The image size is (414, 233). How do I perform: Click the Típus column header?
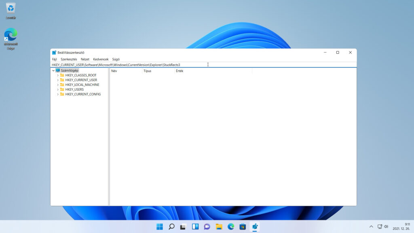coord(158,71)
